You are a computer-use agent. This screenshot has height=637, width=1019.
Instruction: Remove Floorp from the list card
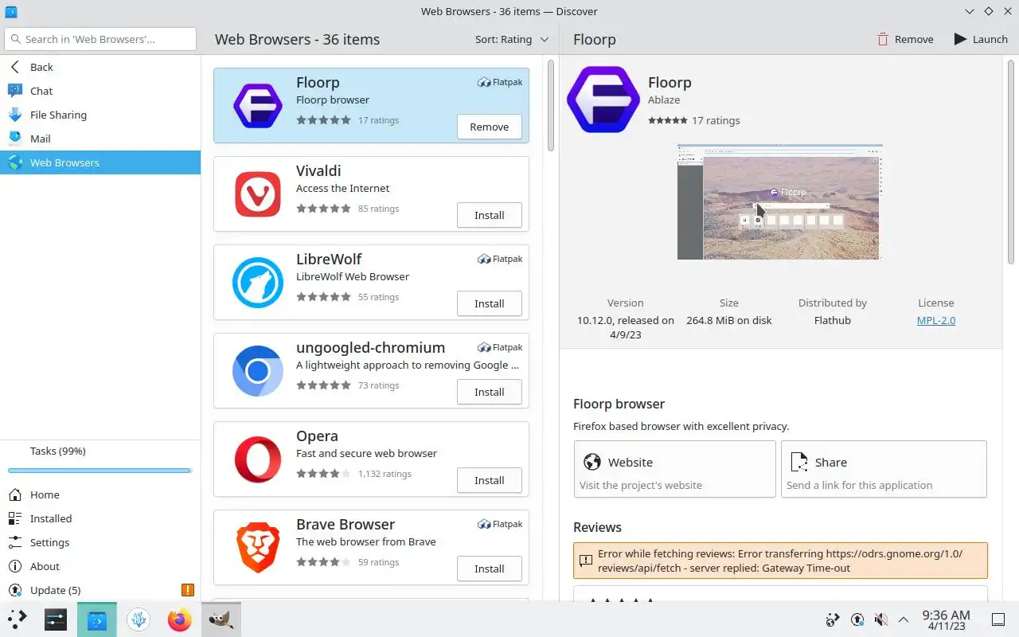click(489, 127)
